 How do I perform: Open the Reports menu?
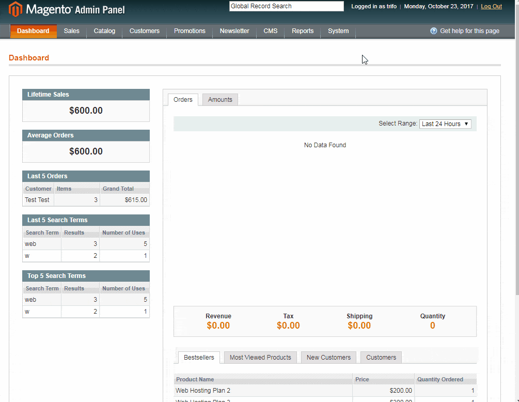point(303,31)
